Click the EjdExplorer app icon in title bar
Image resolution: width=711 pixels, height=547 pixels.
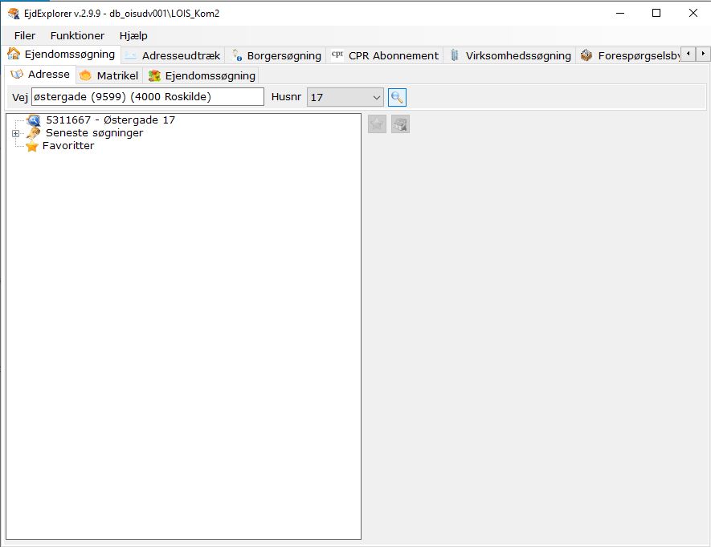[13, 14]
